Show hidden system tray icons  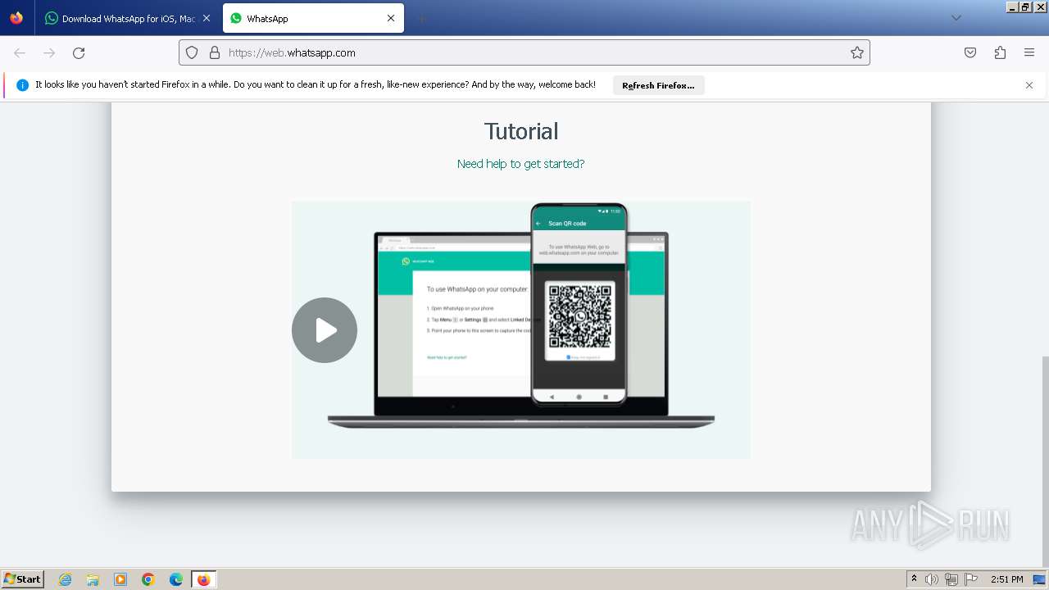tap(914, 579)
